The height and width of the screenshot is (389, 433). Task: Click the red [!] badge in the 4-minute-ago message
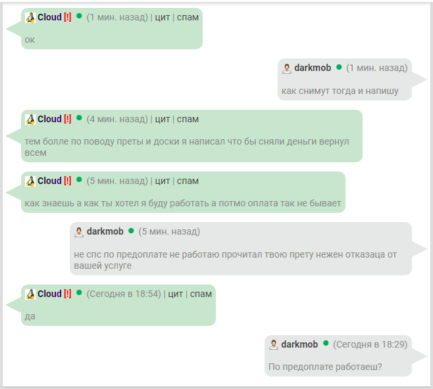(x=67, y=119)
